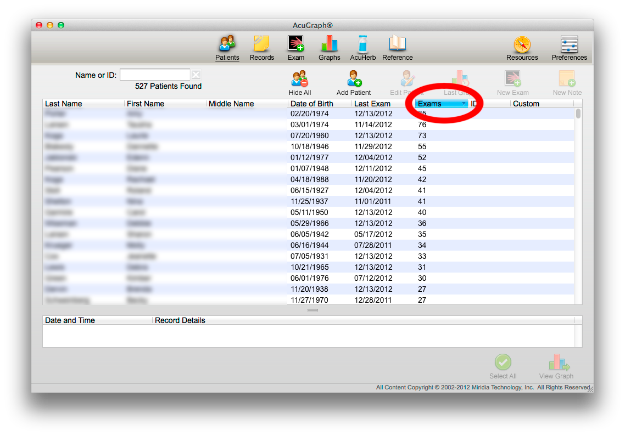Launch the AcuHerb tool
This screenshot has width=625, height=436.
pos(362,48)
